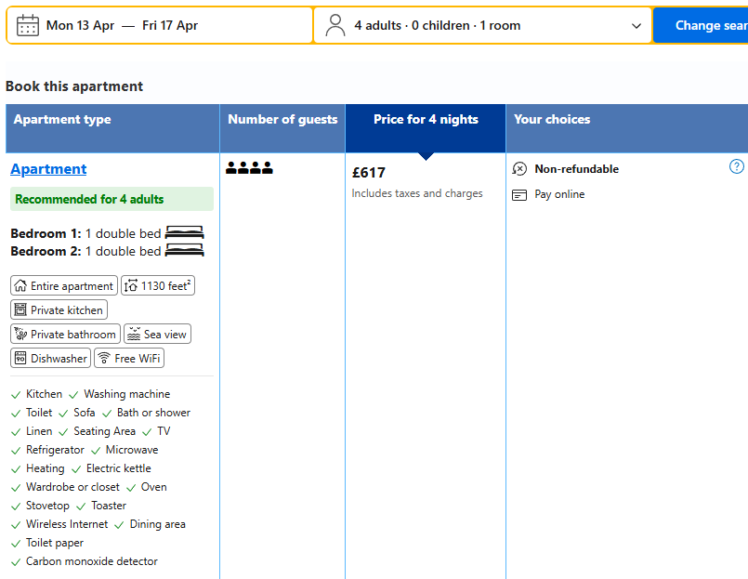
Task: Click the Private kitchen icon
Action: pyautogui.click(x=20, y=309)
